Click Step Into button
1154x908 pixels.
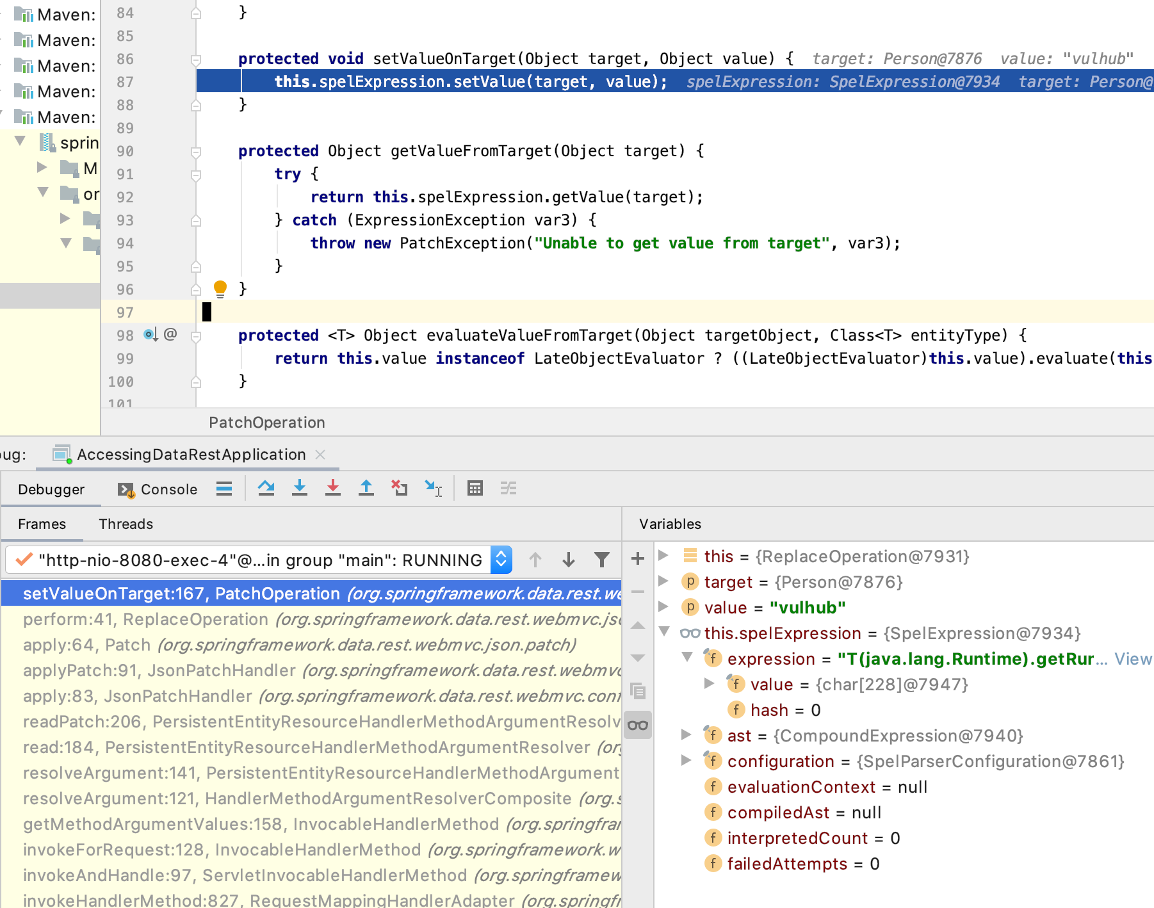[300, 489]
